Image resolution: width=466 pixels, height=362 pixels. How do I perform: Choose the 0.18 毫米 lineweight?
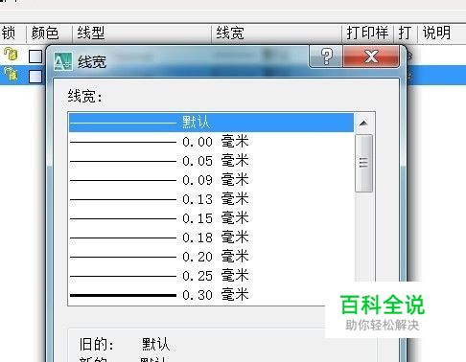click(x=211, y=238)
